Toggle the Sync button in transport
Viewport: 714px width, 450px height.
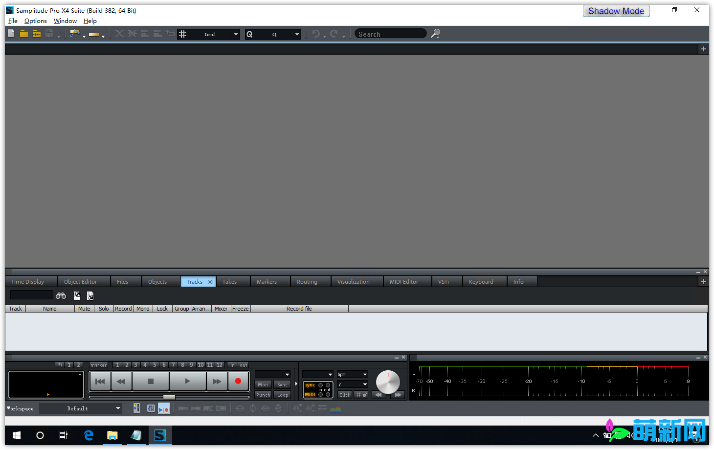[282, 384]
